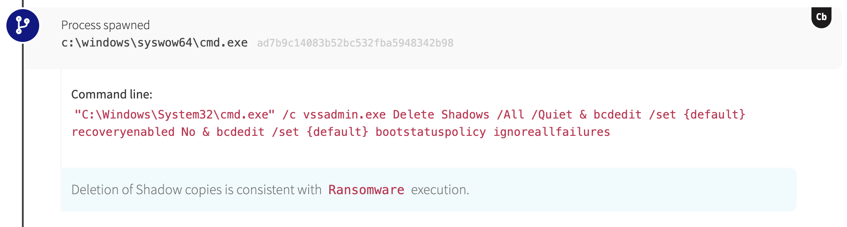The image size is (847, 227).
Task: Click the word execution in the note
Action: [x=439, y=190]
